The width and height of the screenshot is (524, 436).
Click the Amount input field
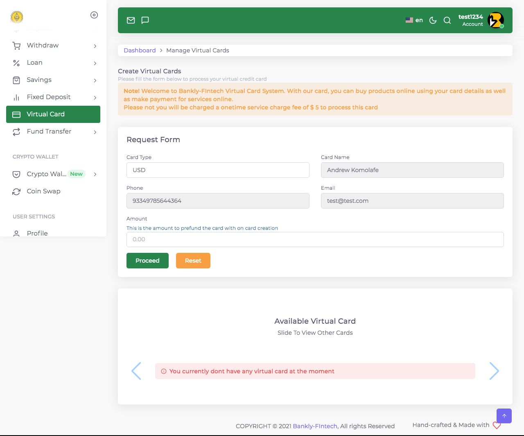(315, 239)
